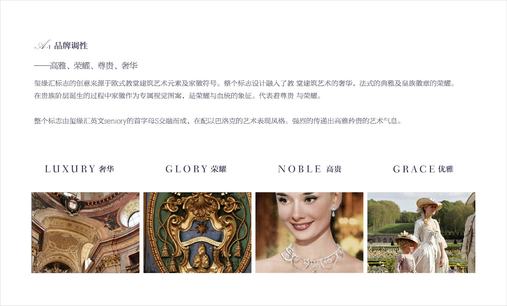Click the NOBLE 高贵 heading
The height and width of the screenshot is (306, 507).
point(310,169)
